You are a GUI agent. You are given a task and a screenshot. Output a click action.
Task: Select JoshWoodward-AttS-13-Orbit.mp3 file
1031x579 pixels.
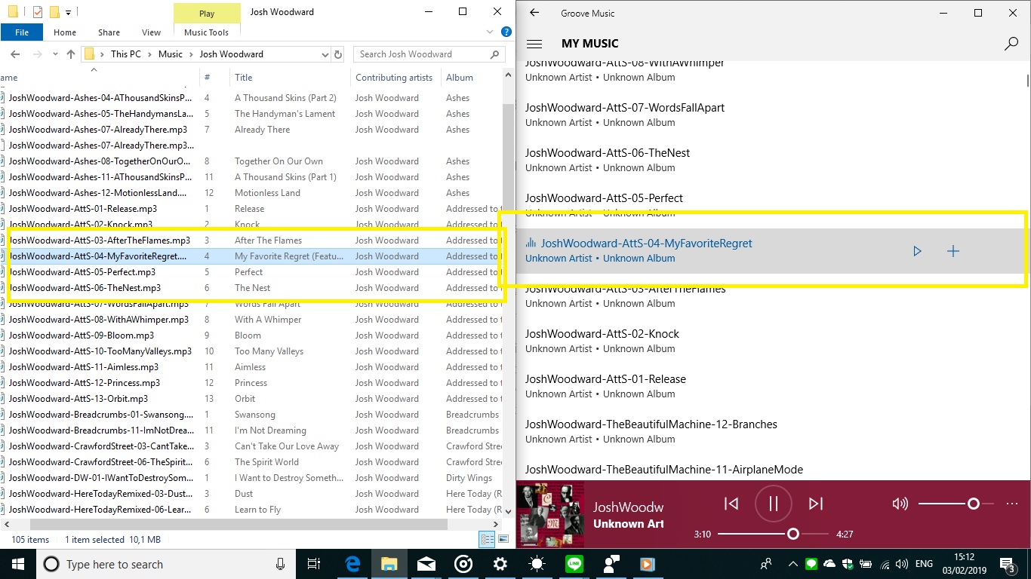(78, 399)
